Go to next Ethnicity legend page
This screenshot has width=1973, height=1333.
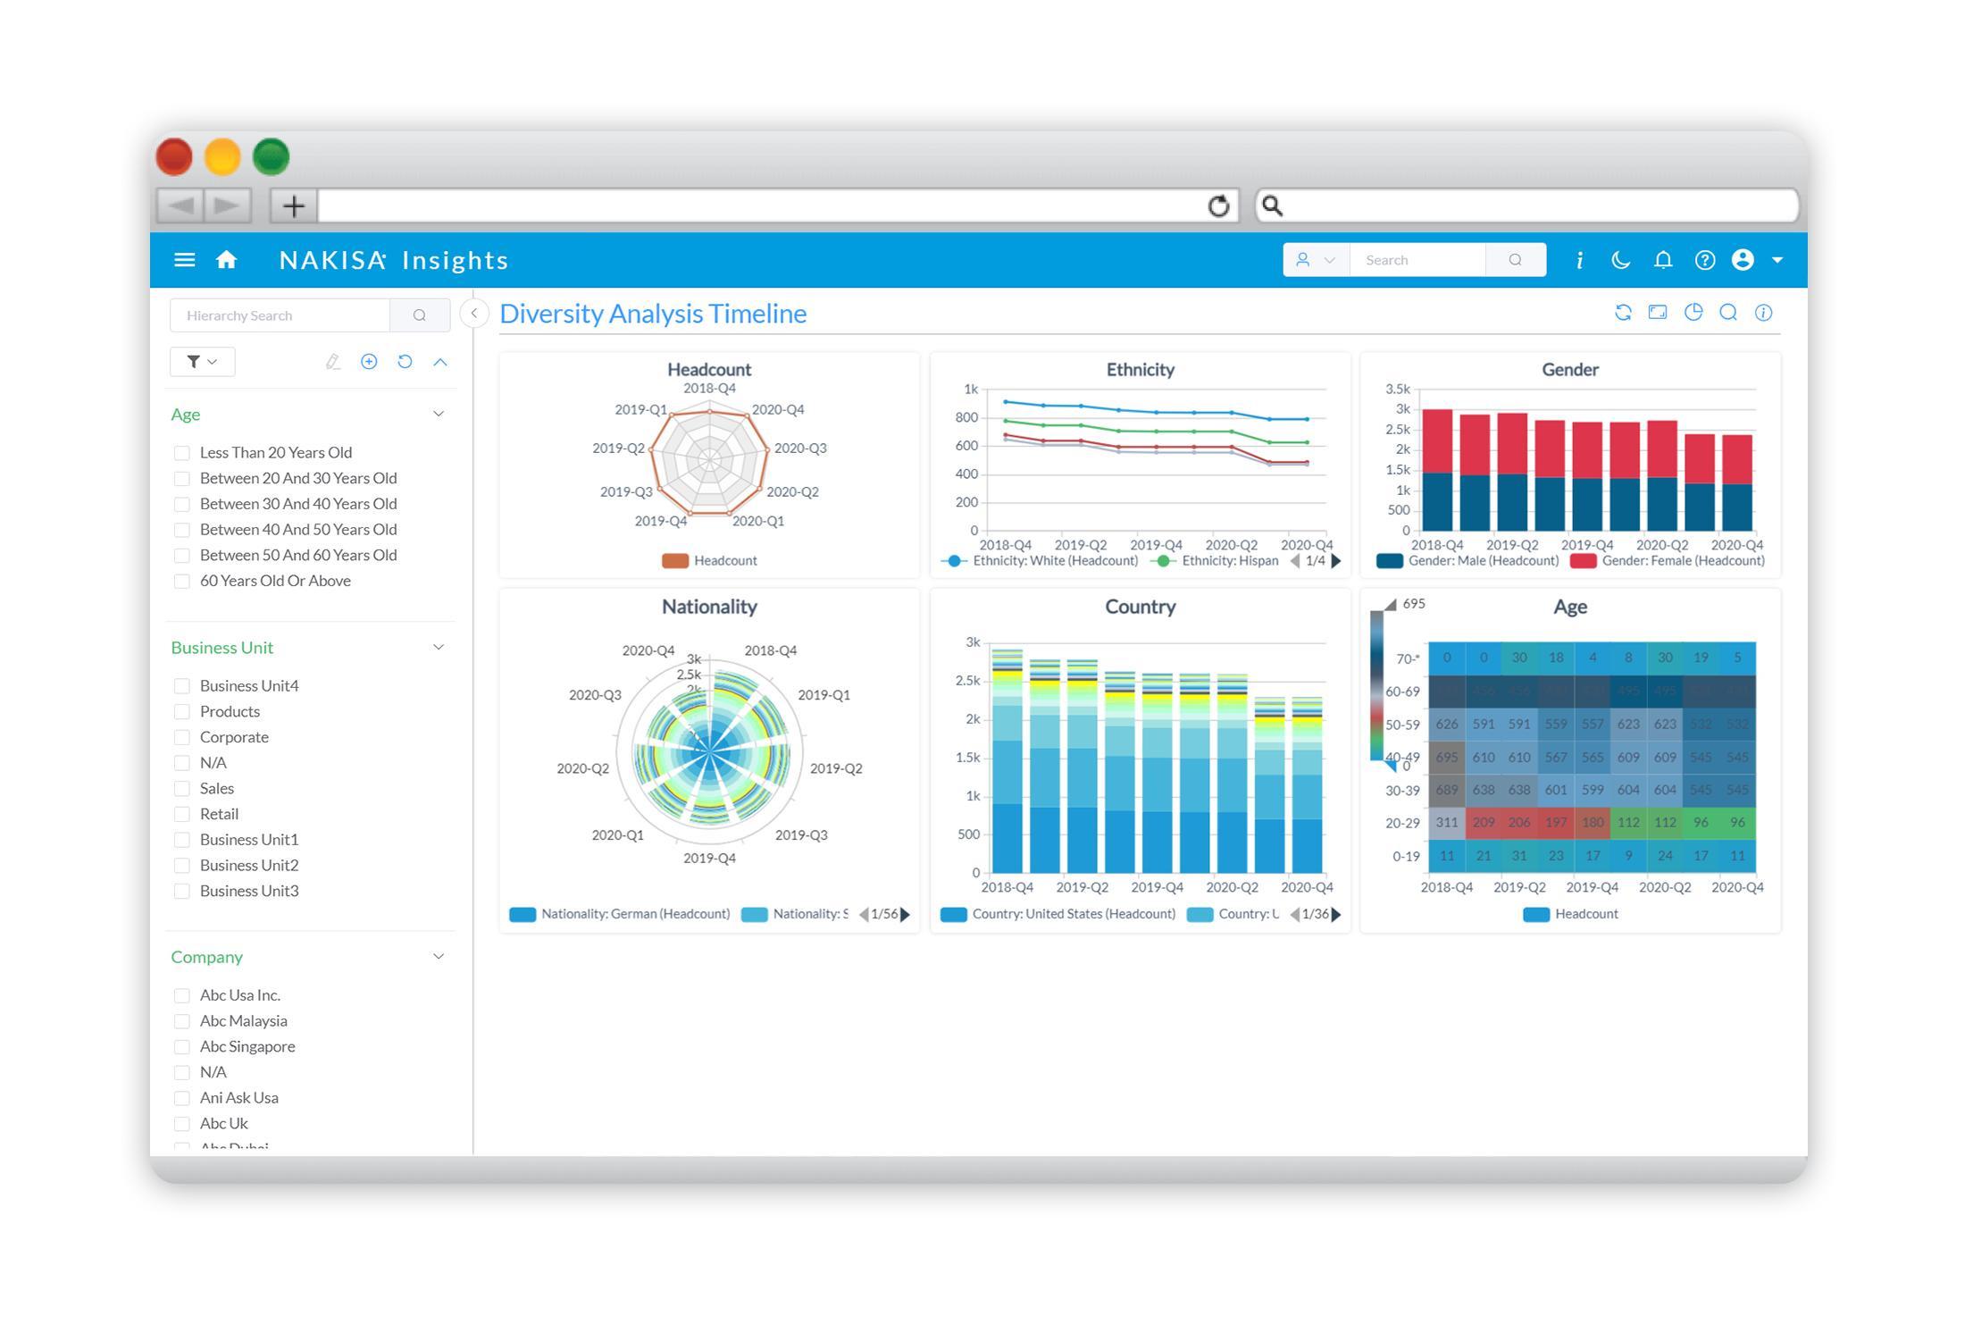(1336, 561)
